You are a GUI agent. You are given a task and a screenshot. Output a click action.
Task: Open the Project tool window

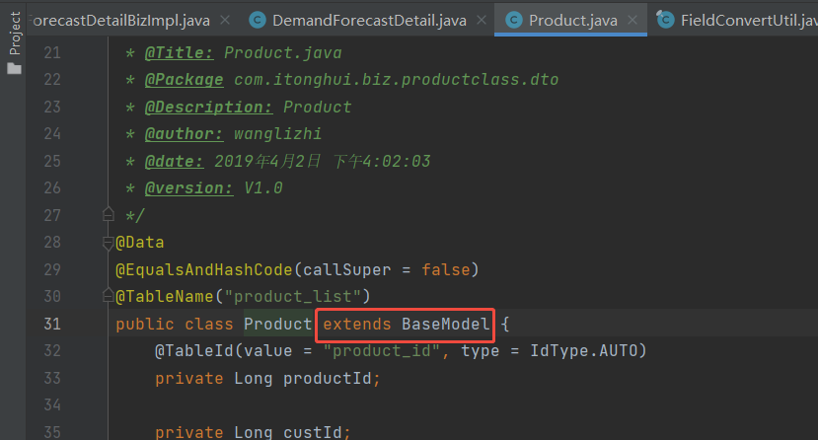pos(15,34)
